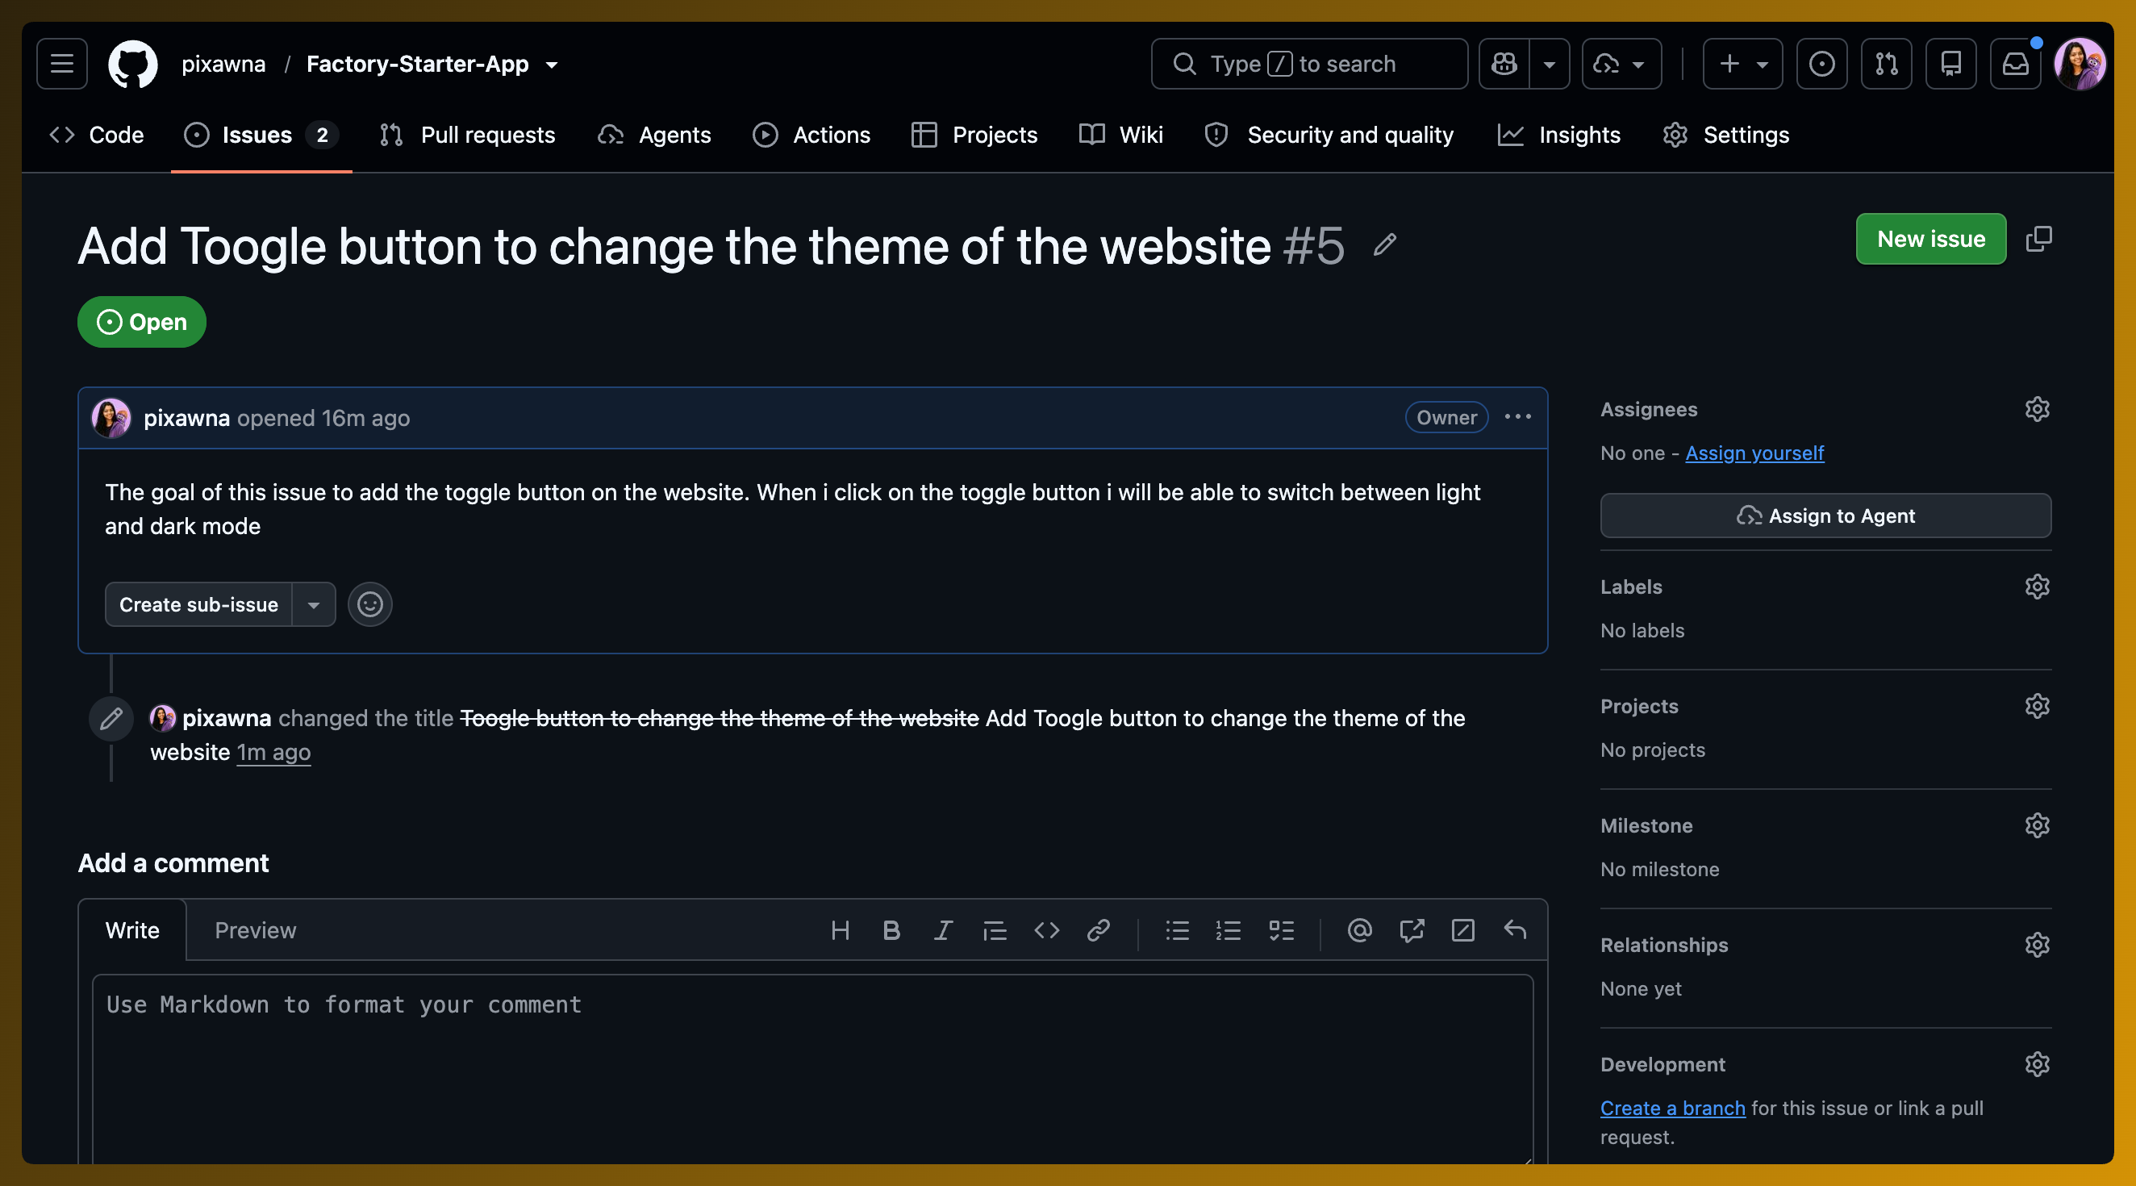The image size is (2136, 1186).
Task: Edit Milestone with the gear icon
Action: point(2037,825)
